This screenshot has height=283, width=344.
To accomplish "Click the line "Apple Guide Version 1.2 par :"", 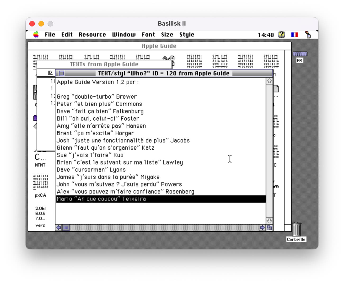I will (98, 82).
